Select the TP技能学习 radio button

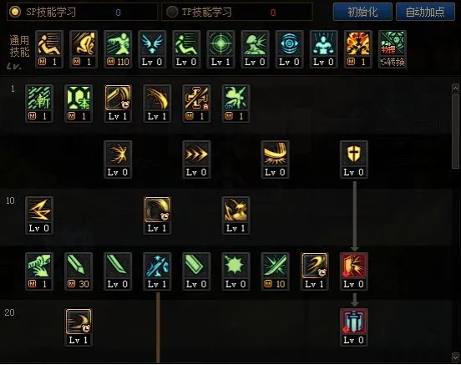click(x=172, y=12)
